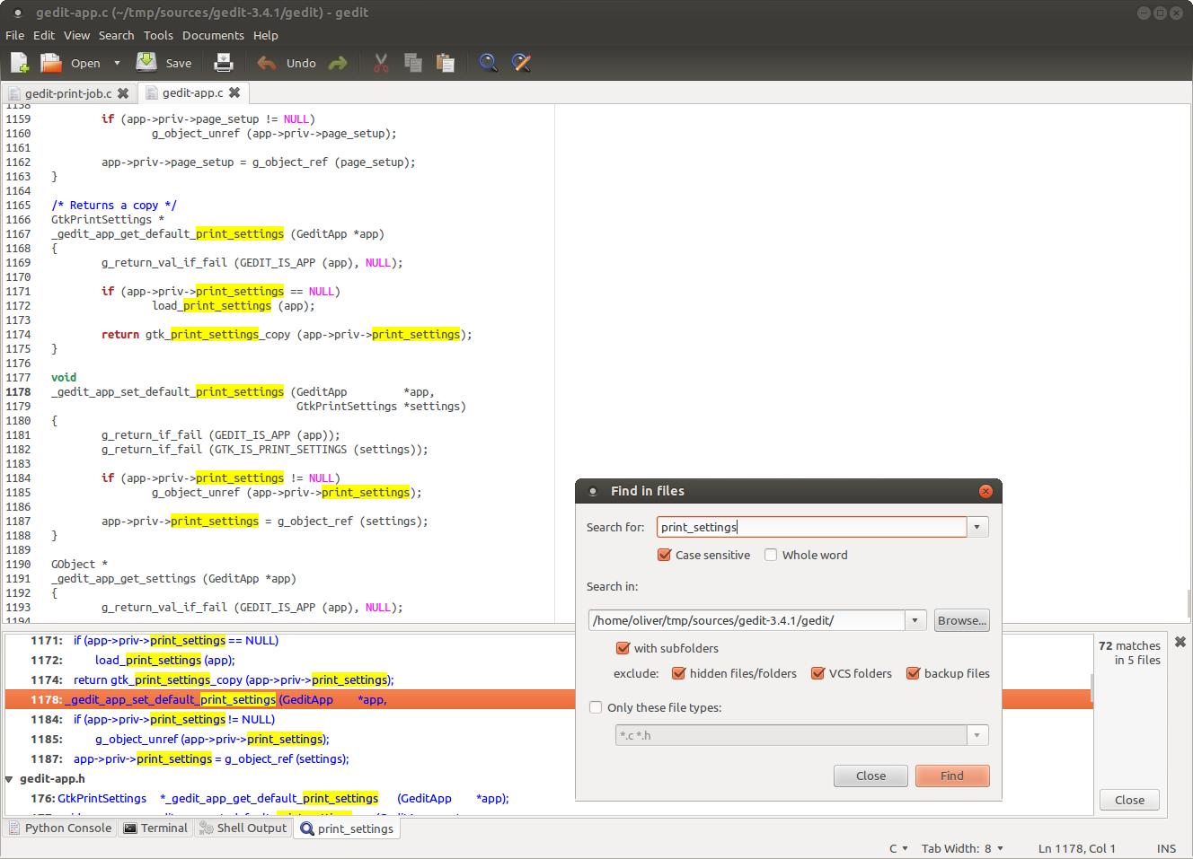
Task: Click Close button under 72 matches
Action: (1129, 800)
